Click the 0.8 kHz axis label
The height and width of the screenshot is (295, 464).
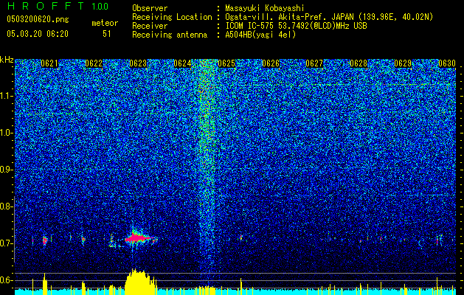7,206
